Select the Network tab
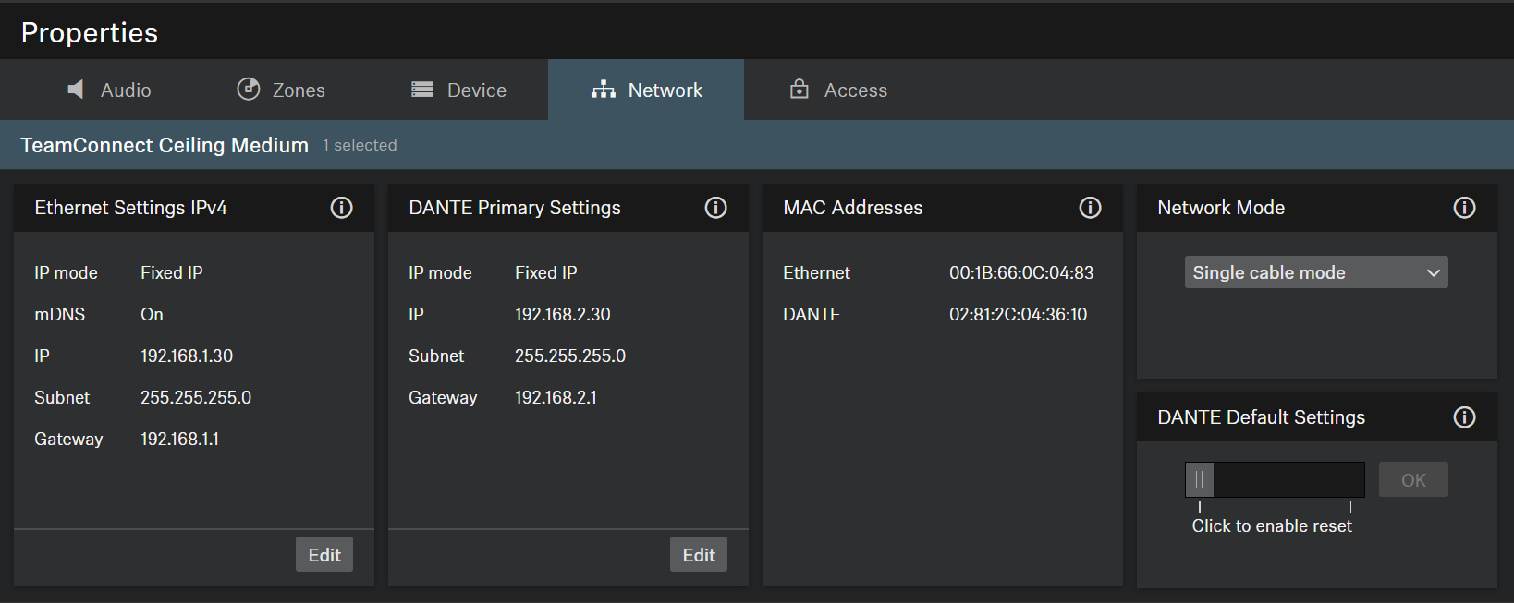Viewport: 1514px width, 603px height. point(647,90)
